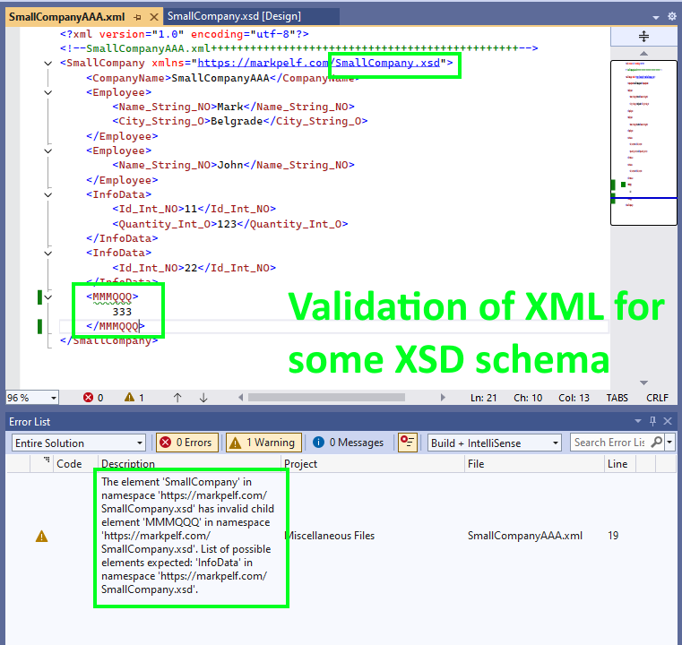
Task: Click the warning icon in error row
Action: tap(41, 536)
